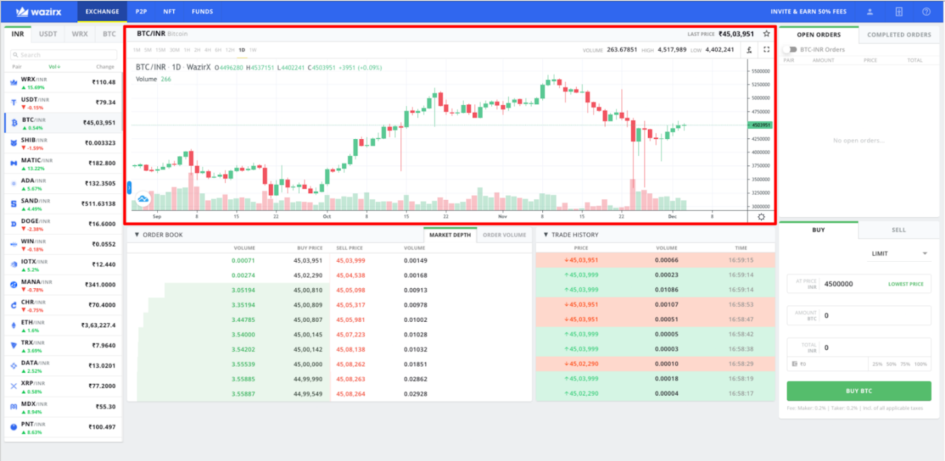Open P2P in top navigation
Image resolution: width=945 pixels, height=461 pixels.
tap(141, 12)
